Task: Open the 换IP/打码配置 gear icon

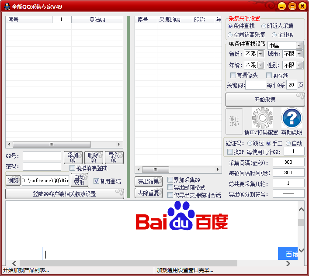Action: (263, 118)
